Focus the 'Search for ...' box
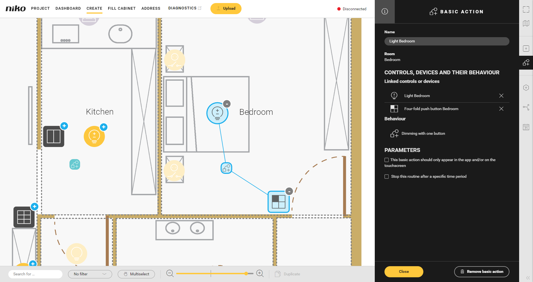Screen dimensions: 533x282 (36, 274)
